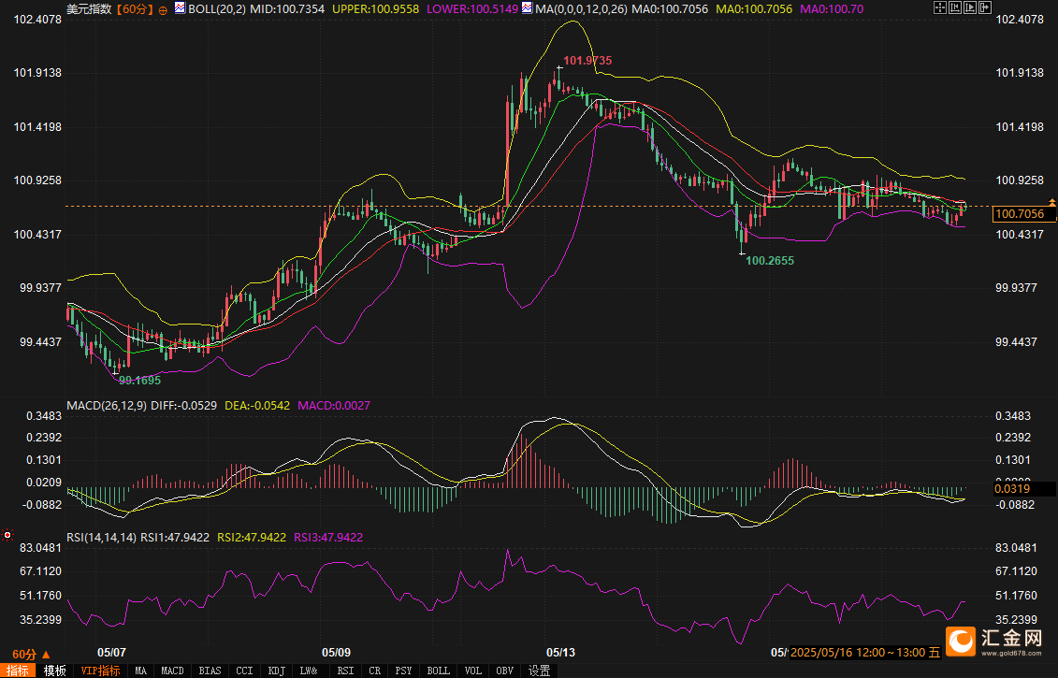The width and height of the screenshot is (1058, 678).
Task: Click the orange arrow on the price scale
Action: pos(1052,202)
